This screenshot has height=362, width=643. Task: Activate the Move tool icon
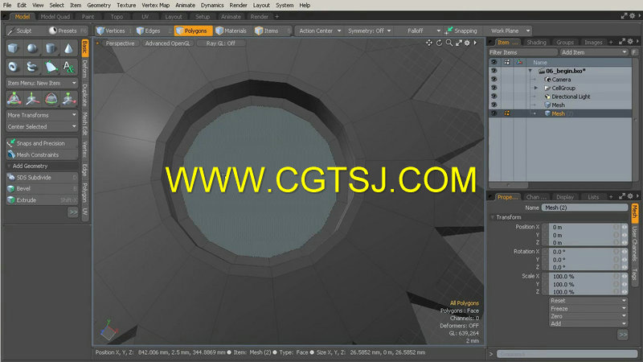coord(32,98)
